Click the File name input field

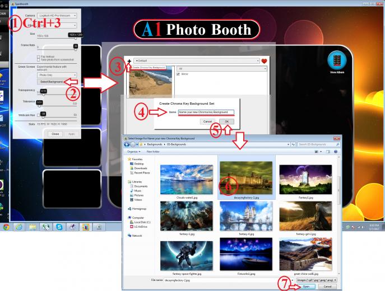click(x=228, y=280)
